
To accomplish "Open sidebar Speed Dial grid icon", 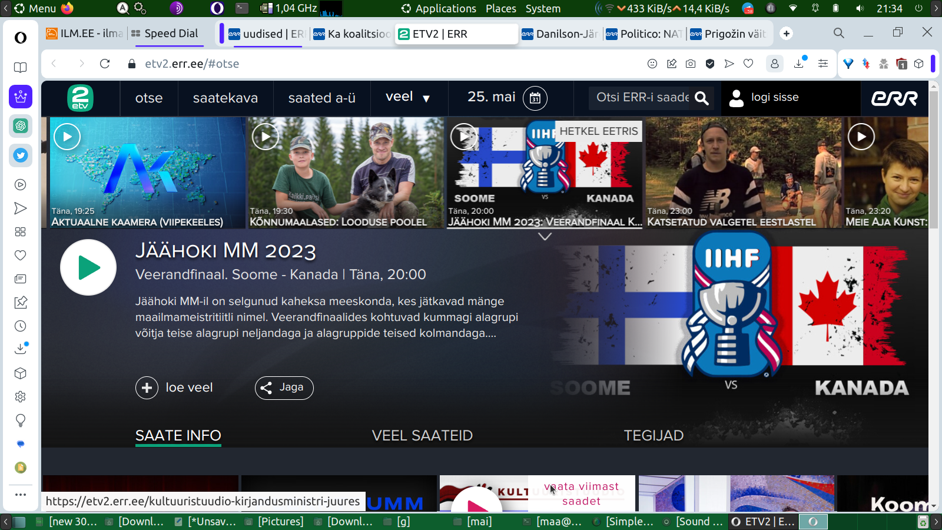I will click(x=21, y=232).
